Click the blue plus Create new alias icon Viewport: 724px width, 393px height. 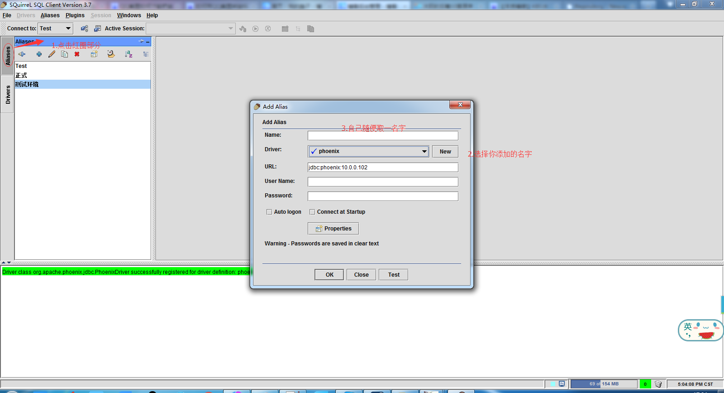click(x=39, y=54)
